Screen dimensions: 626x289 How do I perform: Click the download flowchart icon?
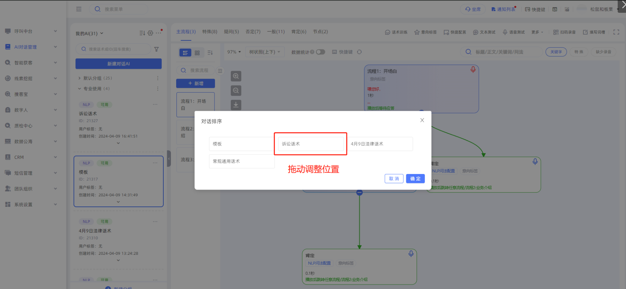[236, 105]
